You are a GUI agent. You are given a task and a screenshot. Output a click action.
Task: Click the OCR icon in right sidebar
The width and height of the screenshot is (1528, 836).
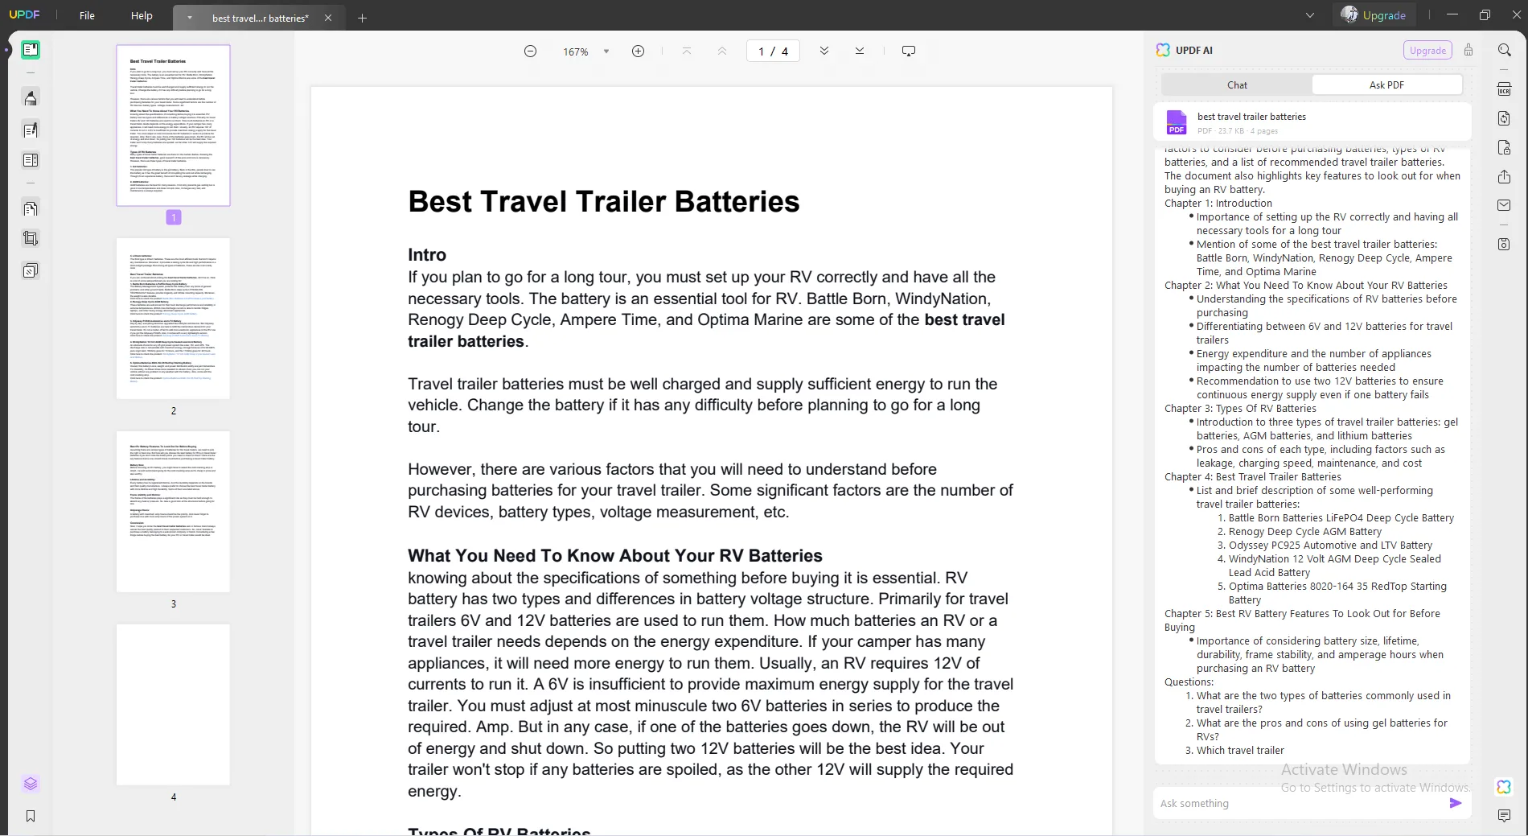(x=1504, y=89)
